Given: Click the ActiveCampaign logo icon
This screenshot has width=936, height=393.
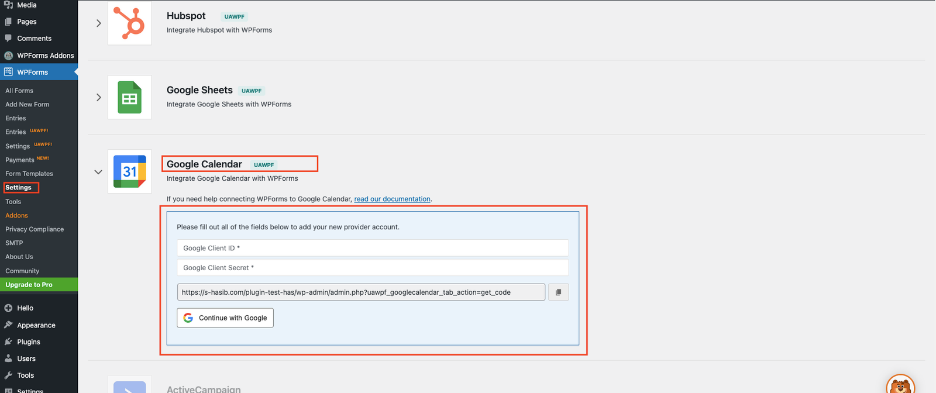Looking at the screenshot, I should click(x=129, y=386).
